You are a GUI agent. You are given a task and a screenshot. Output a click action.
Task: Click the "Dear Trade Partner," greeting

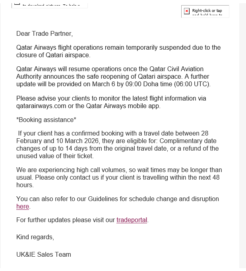(x=45, y=34)
